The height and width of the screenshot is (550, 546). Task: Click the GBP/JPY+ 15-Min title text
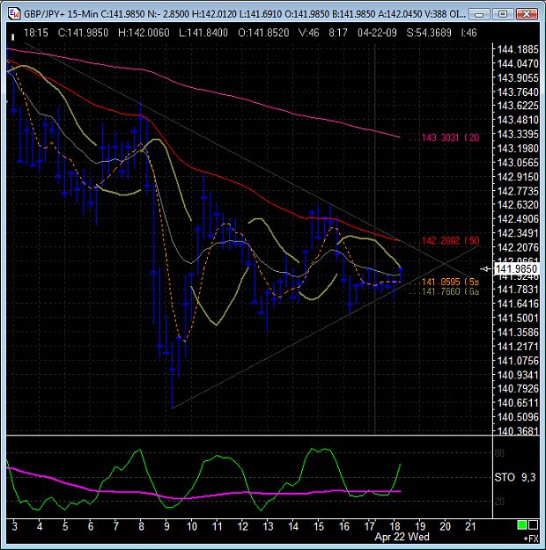tap(61, 14)
